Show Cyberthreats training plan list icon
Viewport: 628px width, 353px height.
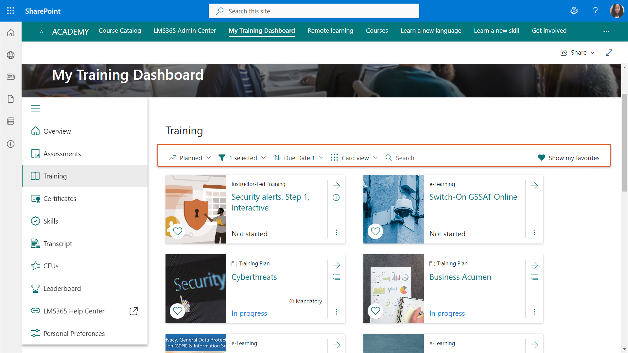[x=336, y=277]
